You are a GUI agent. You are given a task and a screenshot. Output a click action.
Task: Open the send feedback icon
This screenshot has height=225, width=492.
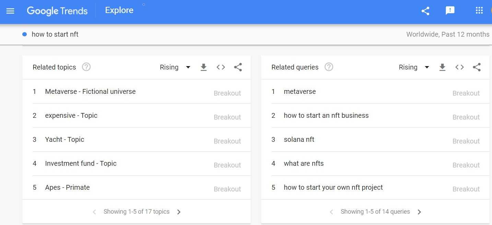pyautogui.click(x=450, y=11)
